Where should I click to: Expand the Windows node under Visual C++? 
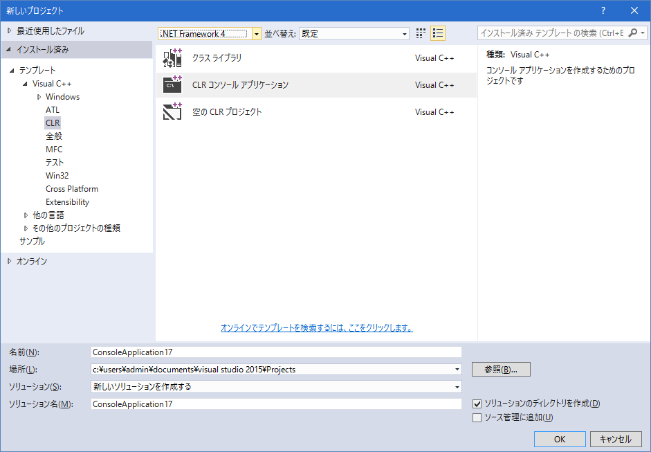pos(39,97)
